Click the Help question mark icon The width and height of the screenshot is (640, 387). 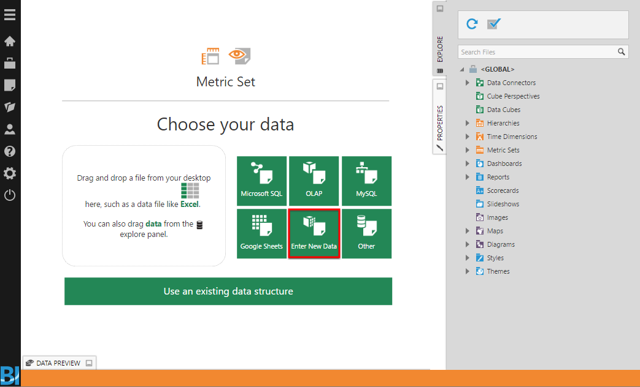pos(9,151)
